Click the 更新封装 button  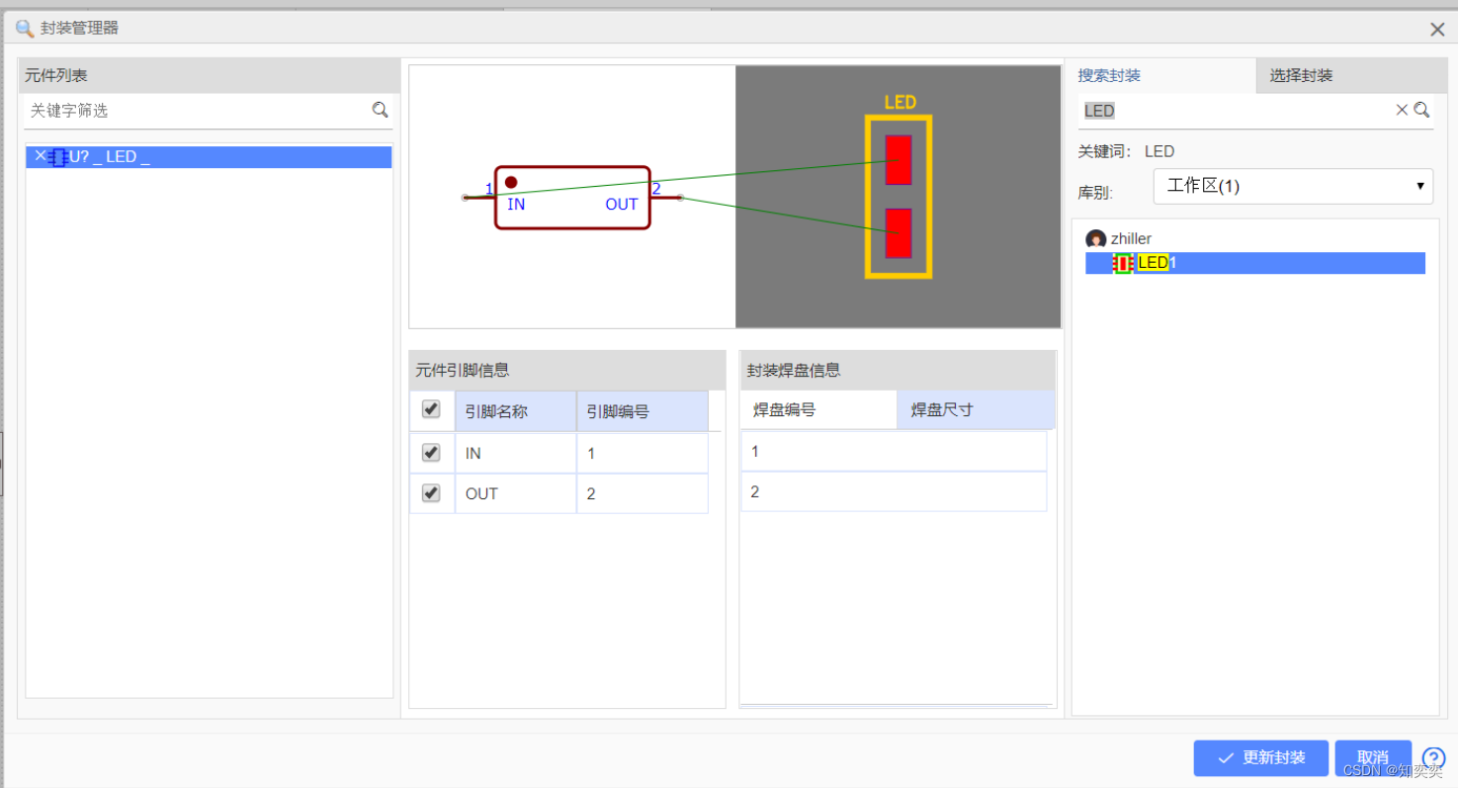pyautogui.click(x=1261, y=758)
